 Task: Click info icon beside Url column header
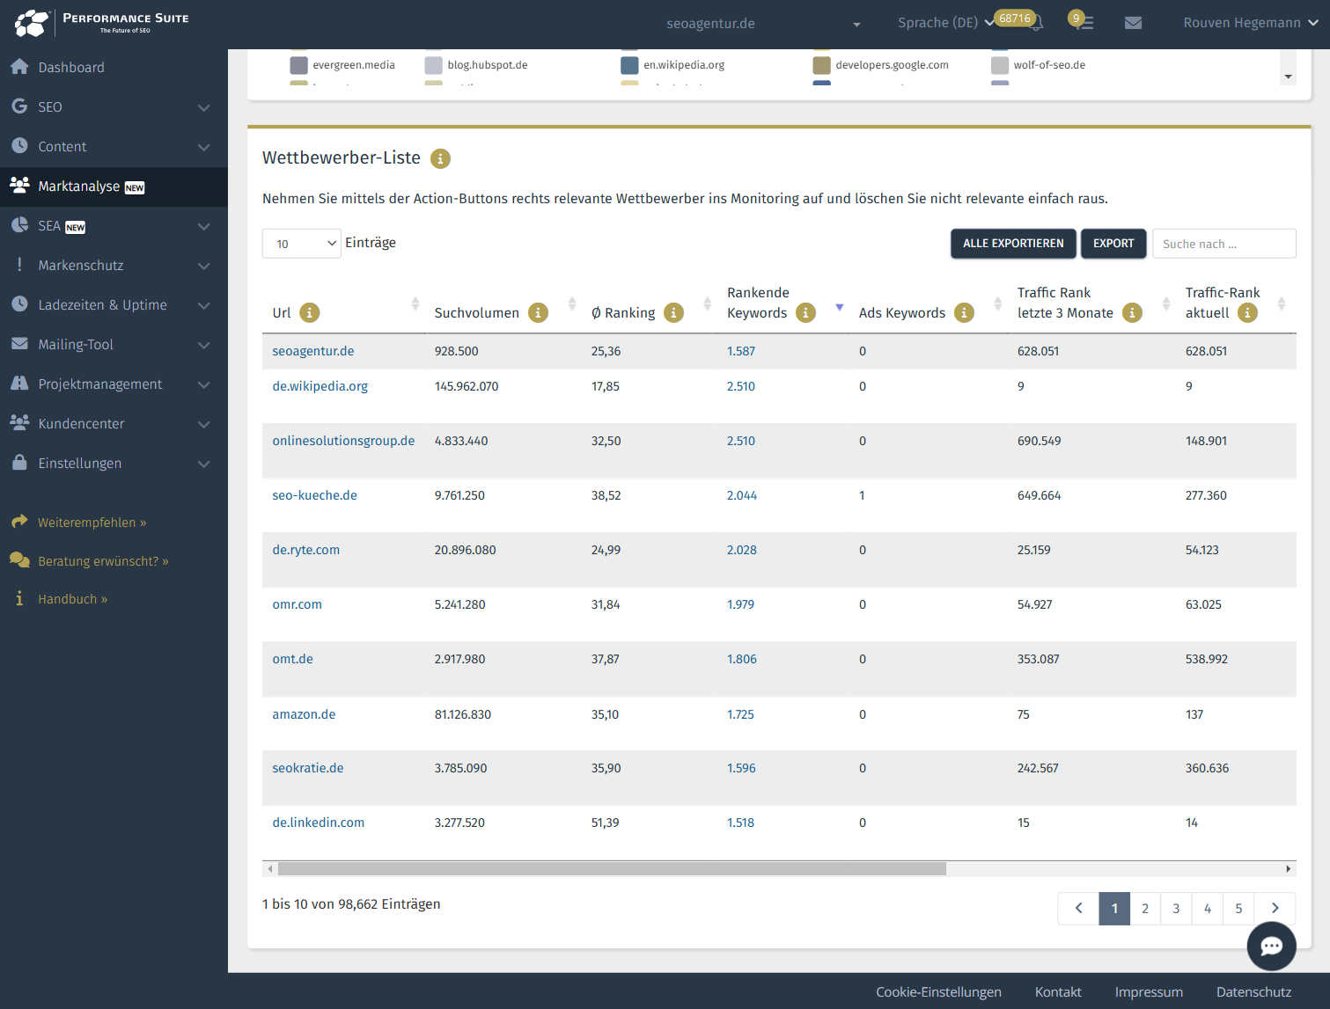coord(310,312)
